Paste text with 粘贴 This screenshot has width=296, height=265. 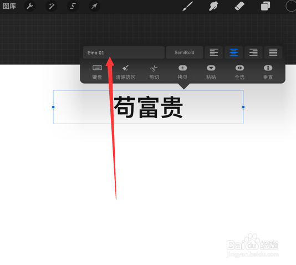click(x=211, y=72)
